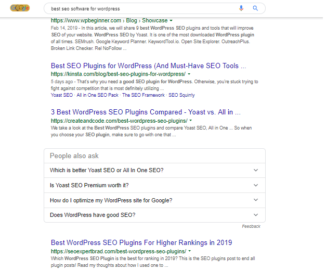The height and width of the screenshot is (271, 326).
Task: Open Best SEO Plugins for WordPress result
Action: point(148,66)
